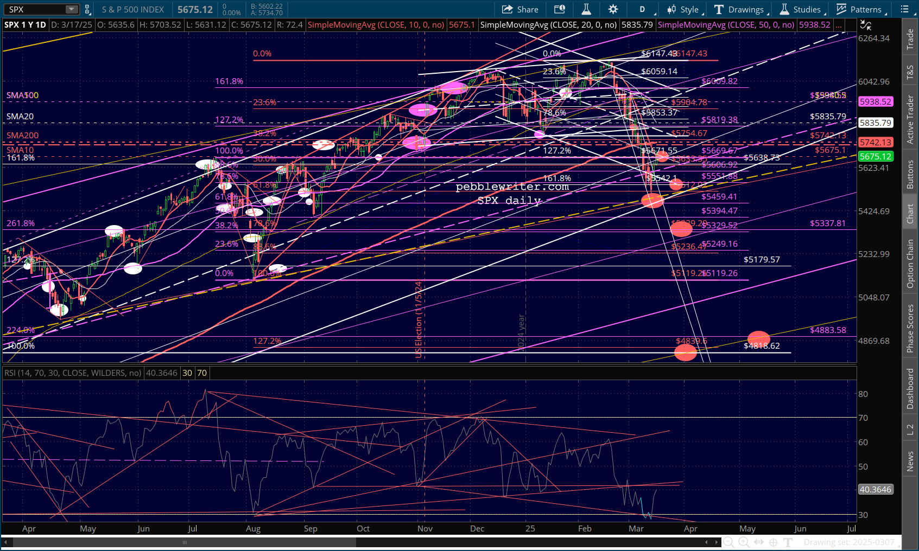Expand the study labels ellipsis overflow
Image resolution: width=919 pixels, height=551 pixels.
coord(839,25)
